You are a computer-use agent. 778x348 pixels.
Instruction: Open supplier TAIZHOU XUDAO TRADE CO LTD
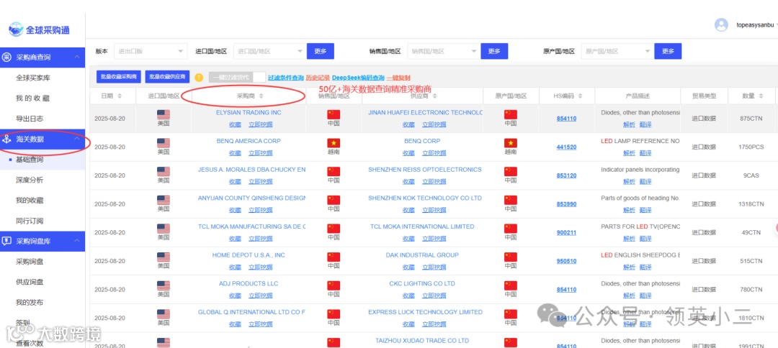(422, 341)
